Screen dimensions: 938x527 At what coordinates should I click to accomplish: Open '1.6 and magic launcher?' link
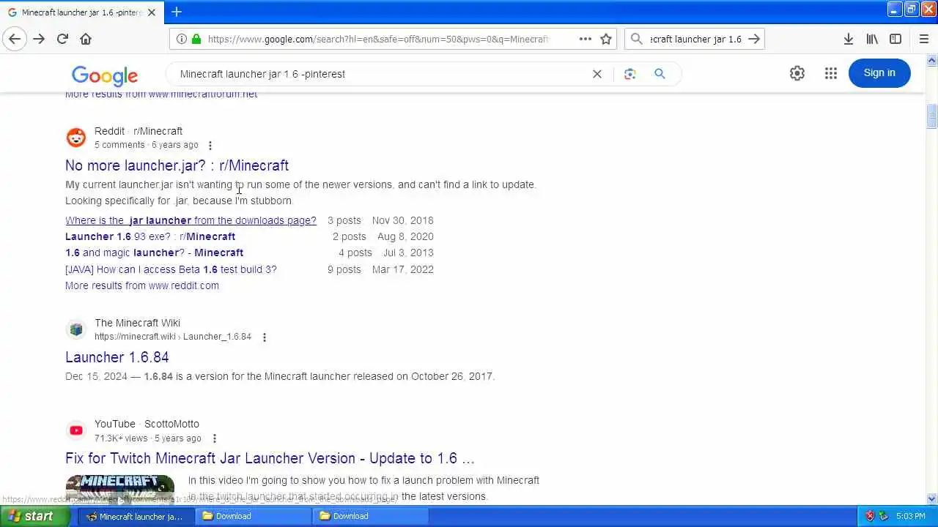(x=154, y=253)
